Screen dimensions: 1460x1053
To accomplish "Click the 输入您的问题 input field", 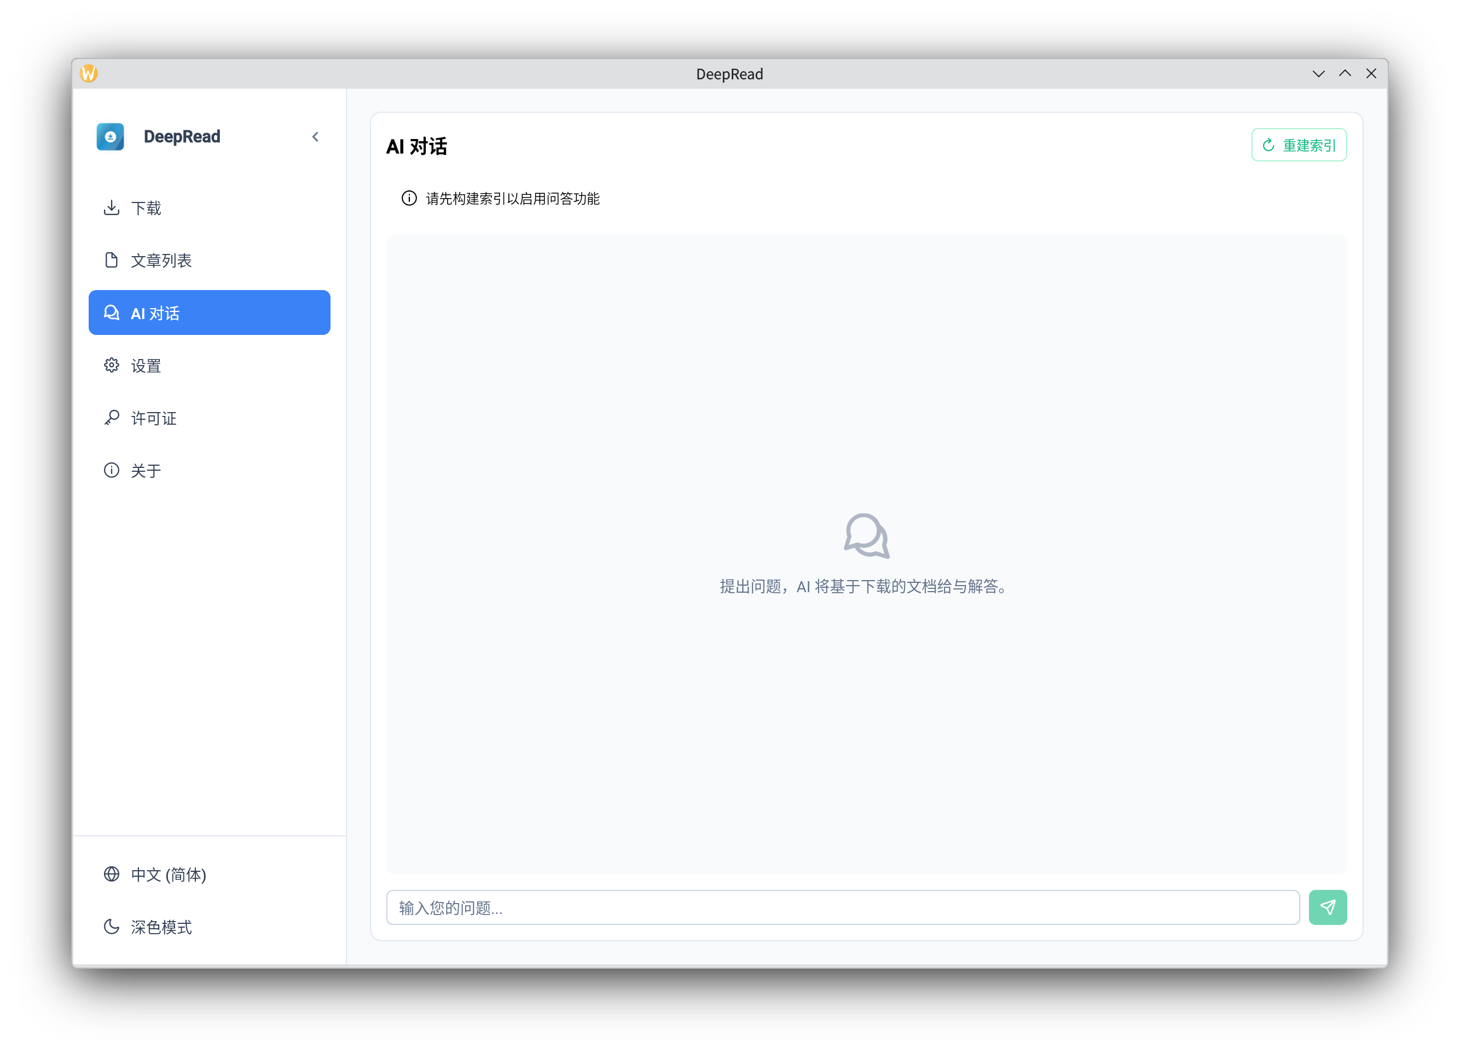I will point(842,907).
